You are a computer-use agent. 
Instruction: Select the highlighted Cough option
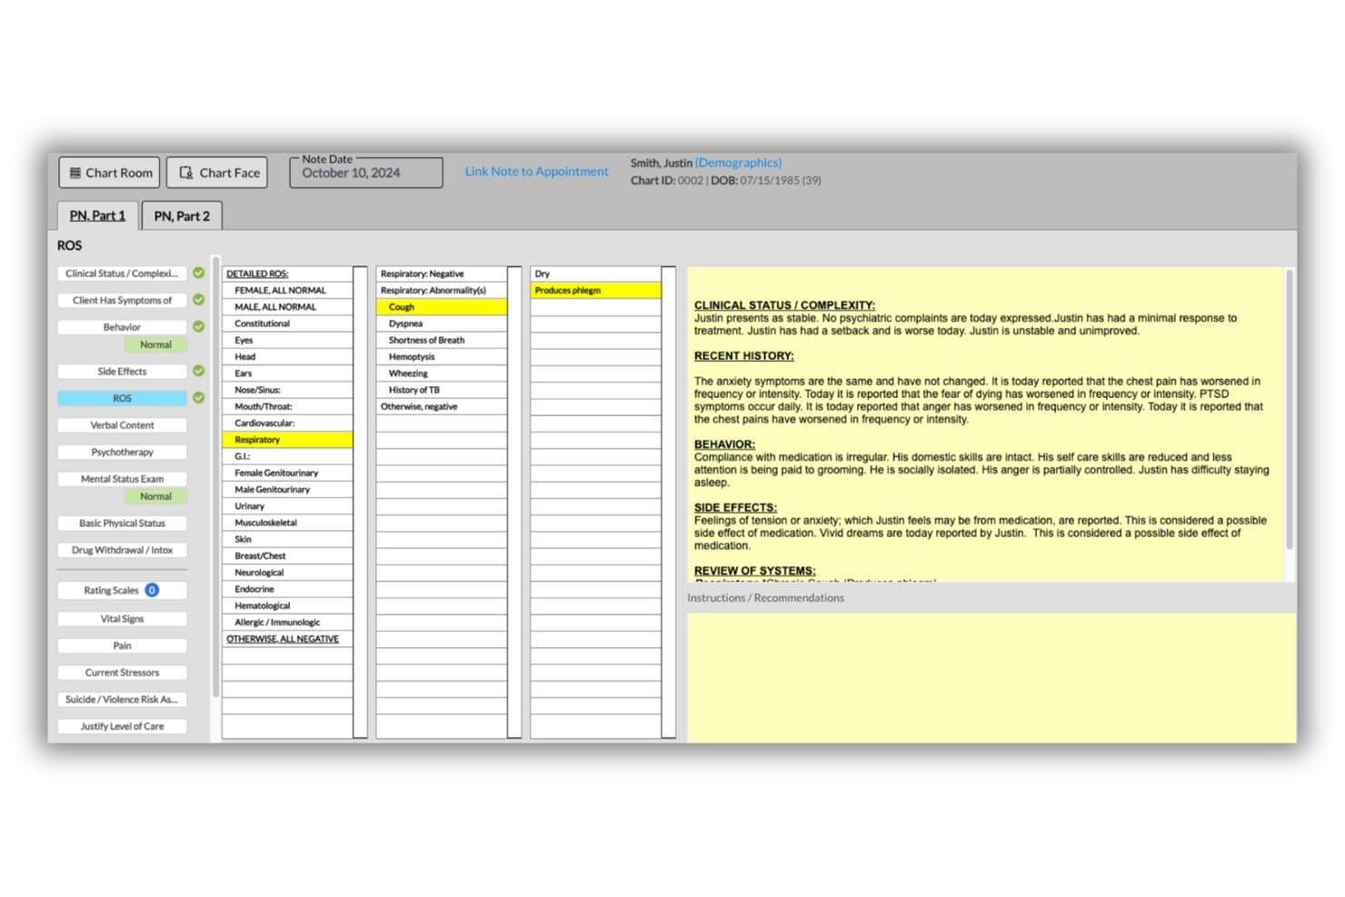[x=442, y=307]
